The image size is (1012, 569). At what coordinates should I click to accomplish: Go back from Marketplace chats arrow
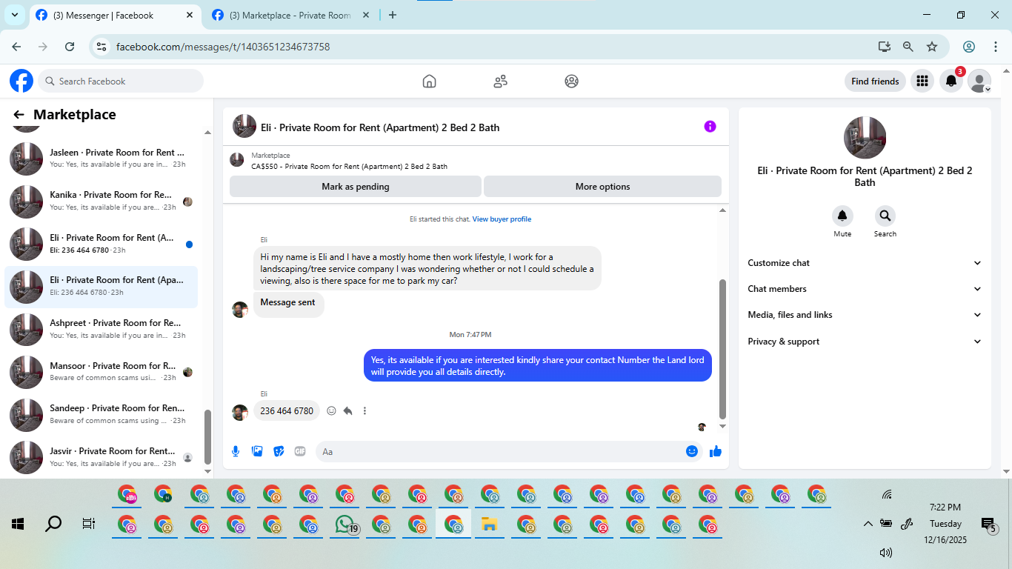(19, 115)
